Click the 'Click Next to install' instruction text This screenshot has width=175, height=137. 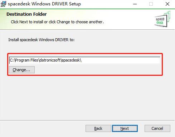point(57,22)
